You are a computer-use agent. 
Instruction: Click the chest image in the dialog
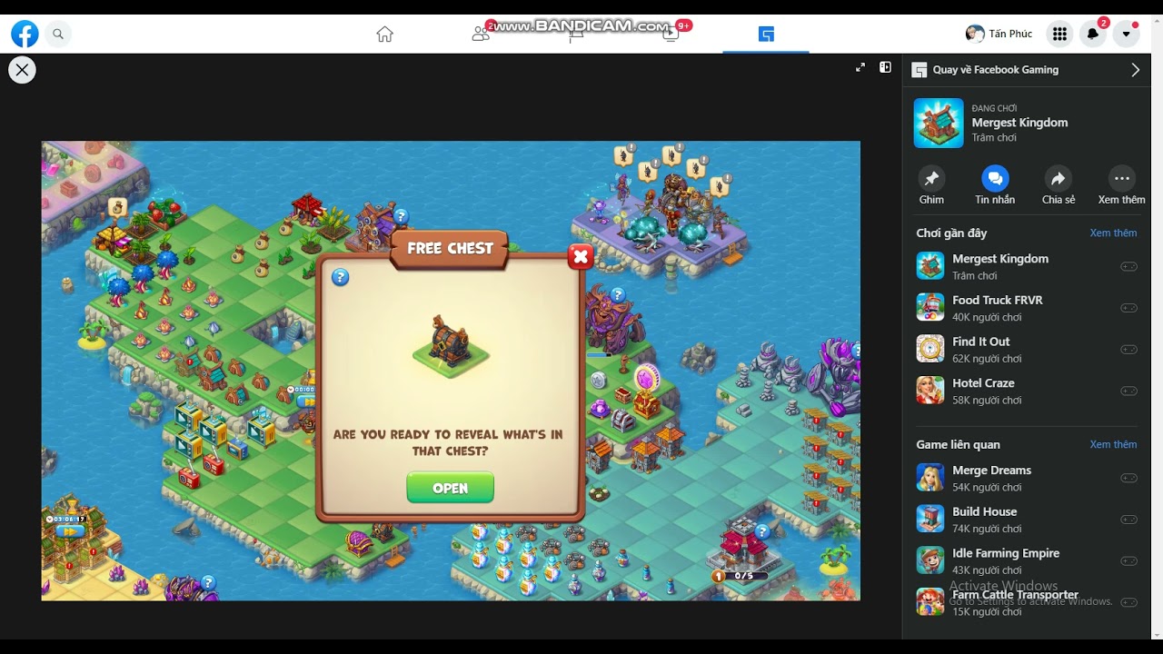451,346
